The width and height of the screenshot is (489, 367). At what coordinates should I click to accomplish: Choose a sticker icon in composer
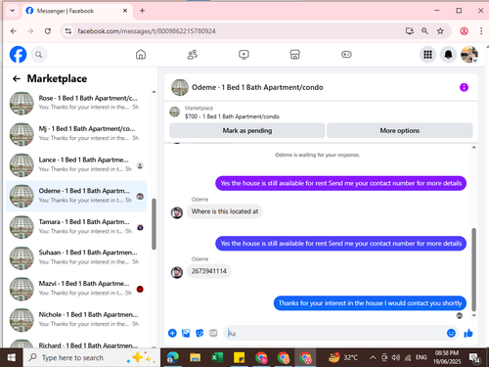(x=200, y=333)
